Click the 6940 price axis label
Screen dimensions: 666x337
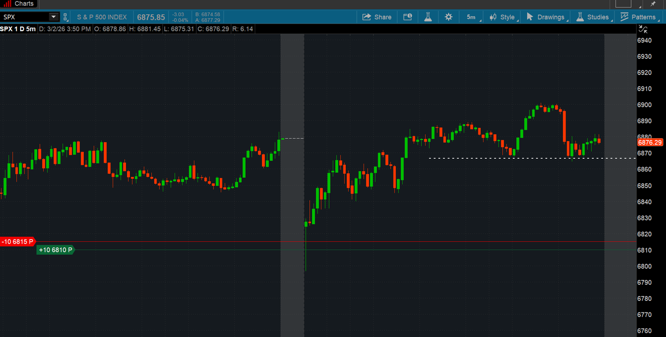[x=644, y=41]
